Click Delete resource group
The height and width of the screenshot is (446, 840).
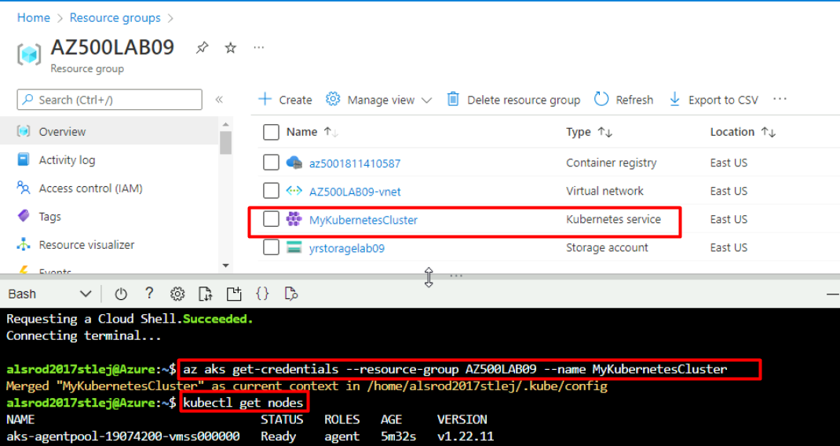pos(513,100)
